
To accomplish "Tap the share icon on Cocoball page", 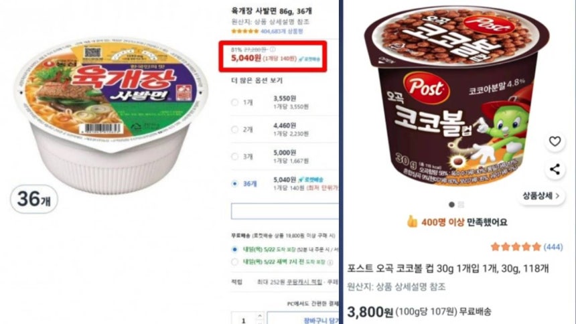I will point(555,169).
